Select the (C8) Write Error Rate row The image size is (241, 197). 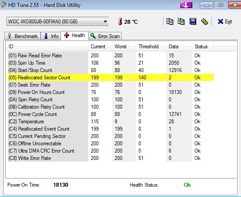[x=111, y=158]
